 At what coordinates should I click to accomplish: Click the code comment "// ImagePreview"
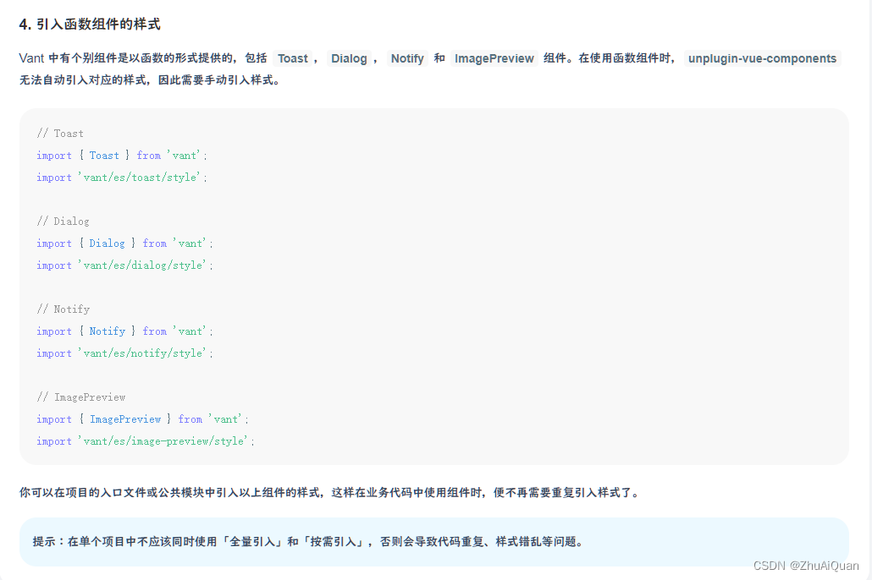(x=81, y=397)
